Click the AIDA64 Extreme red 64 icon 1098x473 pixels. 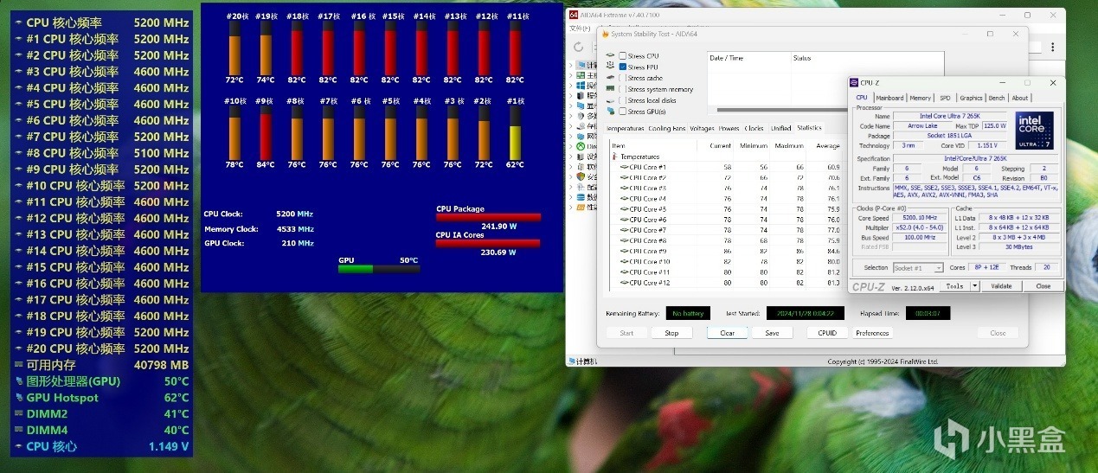(x=573, y=15)
